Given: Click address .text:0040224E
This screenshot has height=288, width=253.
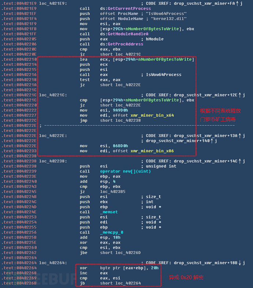Looking at the screenshot, I should [x=19, y=212].
